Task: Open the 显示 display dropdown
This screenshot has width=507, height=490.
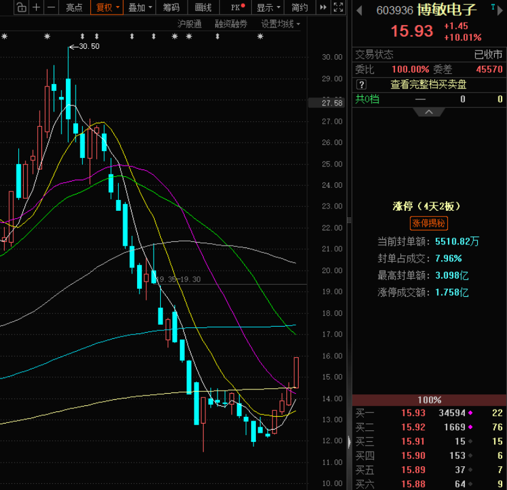Action: (268, 7)
